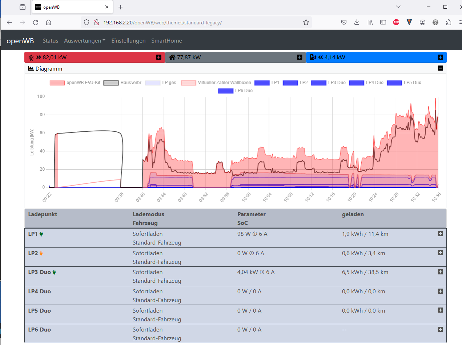
Task: Toggle Hausverbr. legend swatch
Action: 111,83
